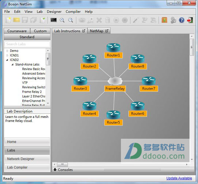Click the greyed-out X delete icon

pyautogui.click(x=99, y=20)
